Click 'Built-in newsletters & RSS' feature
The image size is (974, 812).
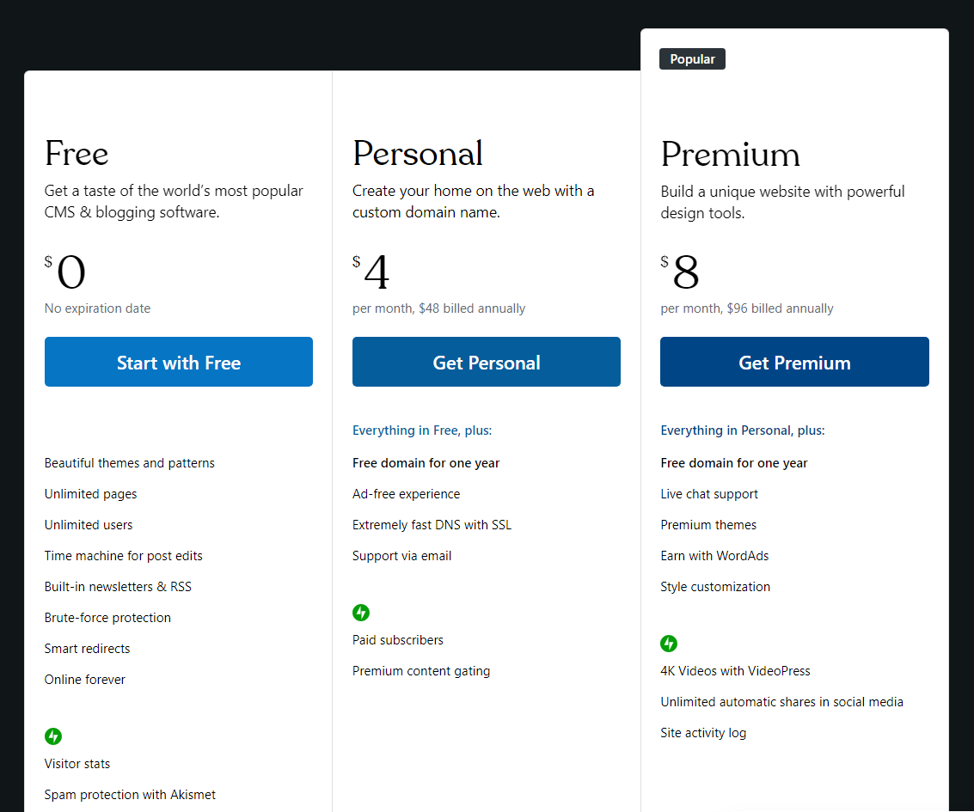click(x=118, y=587)
